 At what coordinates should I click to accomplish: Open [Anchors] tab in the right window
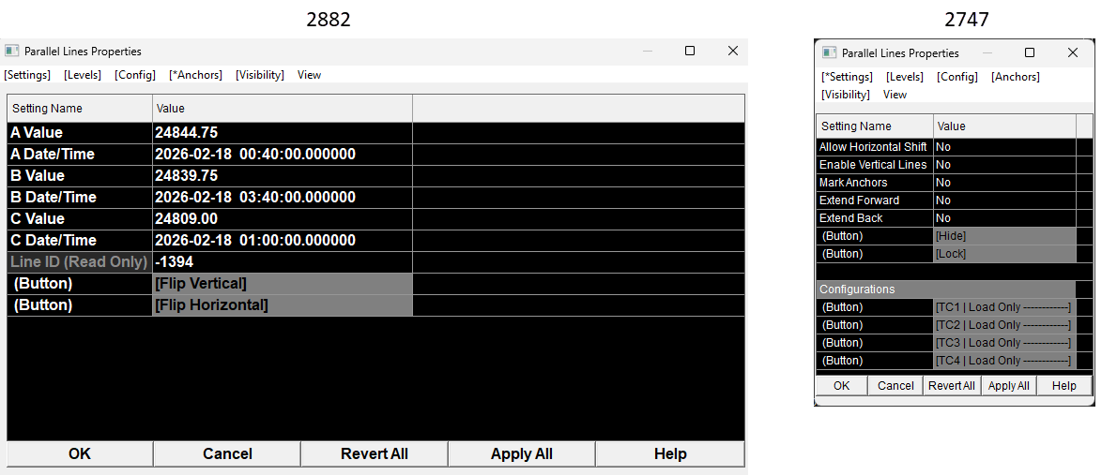[x=1015, y=77]
